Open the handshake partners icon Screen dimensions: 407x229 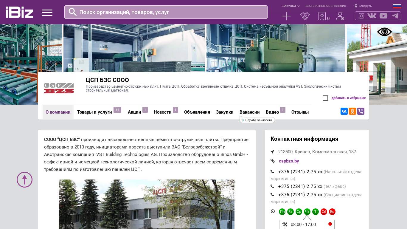tap(305, 16)
